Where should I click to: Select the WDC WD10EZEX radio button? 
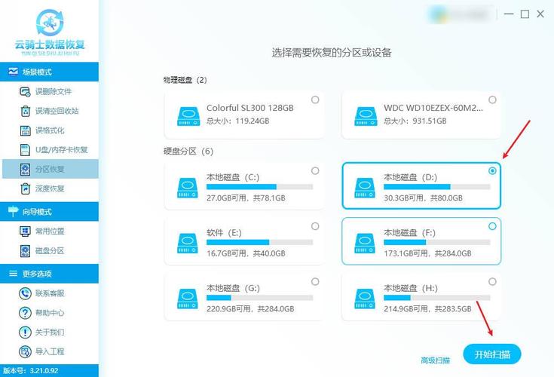[492, 100]
